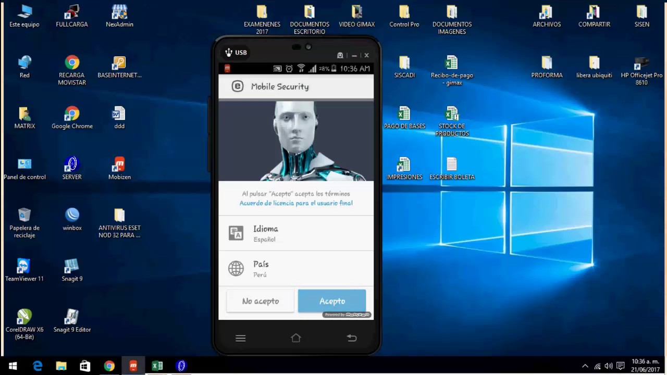Open the NexAdmin desktop shortcut
The width and height of the screenshot is (667, 375).
[119, 17]
